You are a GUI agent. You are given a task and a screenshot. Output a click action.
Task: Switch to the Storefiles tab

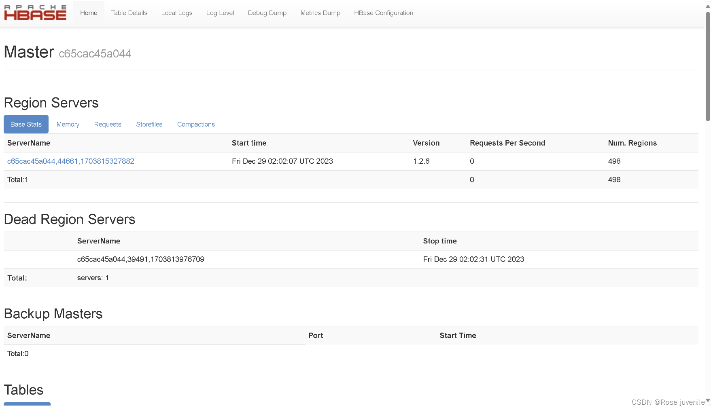(x=149, y=125)
